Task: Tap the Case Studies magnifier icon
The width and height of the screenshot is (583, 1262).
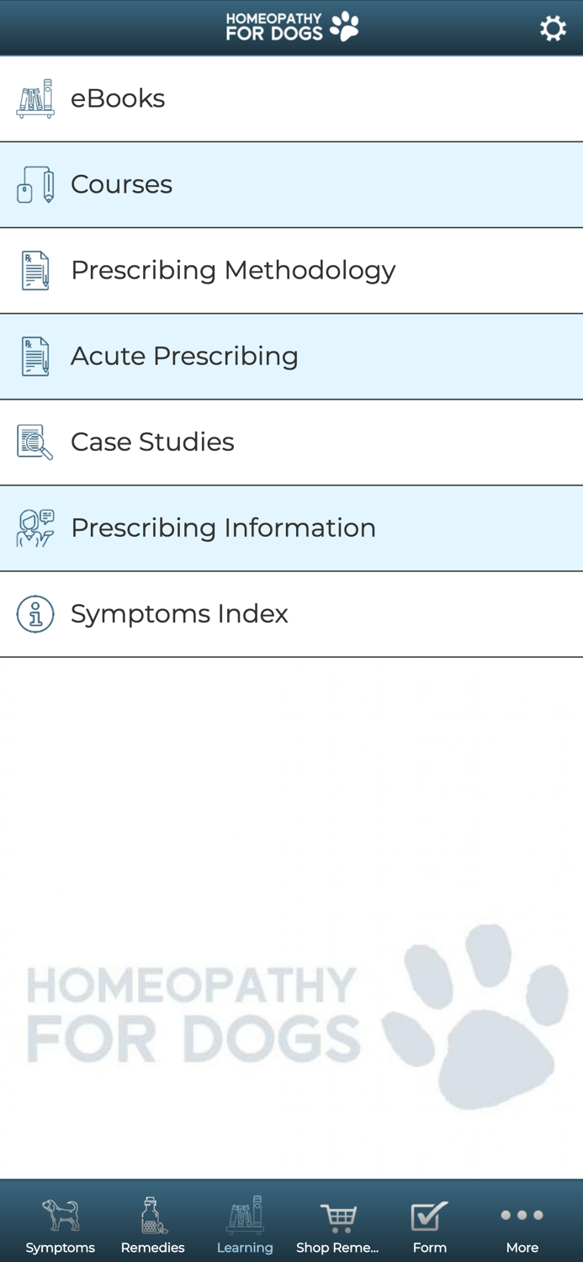Action: click(35, 443)
